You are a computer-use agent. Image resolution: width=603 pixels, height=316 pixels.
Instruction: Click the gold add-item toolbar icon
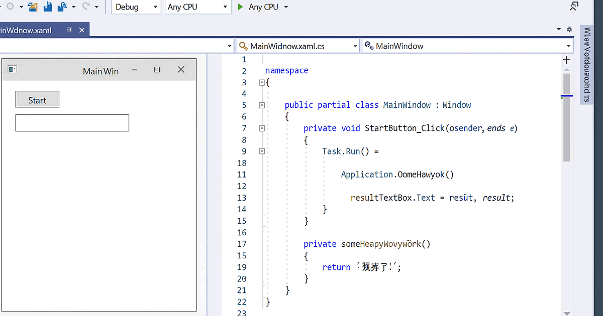pyautogui.click(x=32, y=7)
